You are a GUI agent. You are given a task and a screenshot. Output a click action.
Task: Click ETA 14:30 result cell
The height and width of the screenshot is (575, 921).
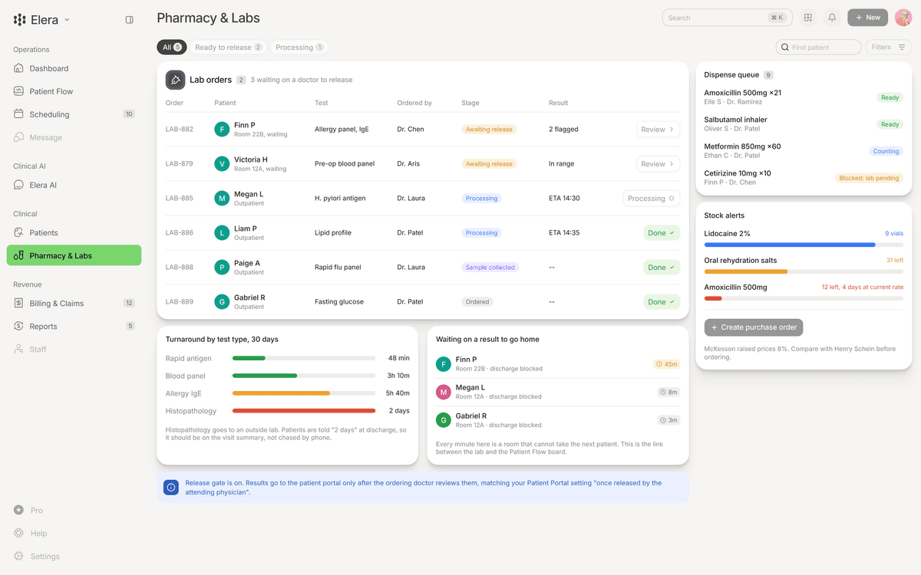point(564,199)
